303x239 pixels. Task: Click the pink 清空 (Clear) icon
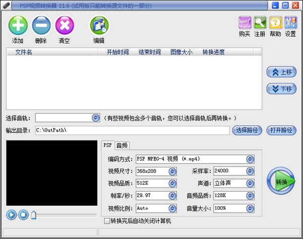(64, 25)
